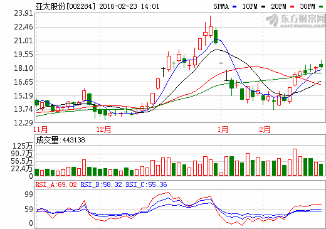Click the 59 RSI axis label
This screenshot has height=229, width=326.
coord(29,210)
